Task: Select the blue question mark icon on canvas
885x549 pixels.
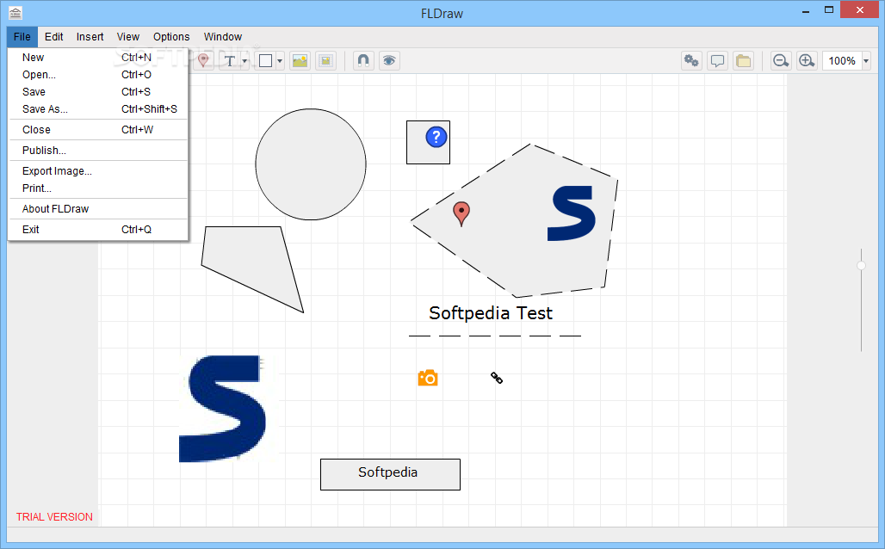Action: click(x=436, y=137)
